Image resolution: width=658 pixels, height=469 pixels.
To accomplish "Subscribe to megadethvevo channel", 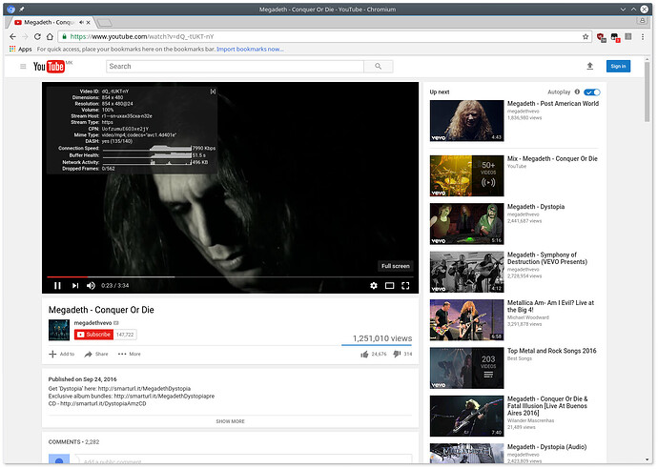I will tap(93, 335).
